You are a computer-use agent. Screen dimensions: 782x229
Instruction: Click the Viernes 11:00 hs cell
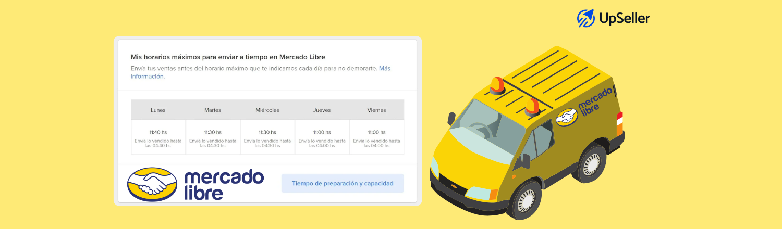[x=376, y=137]
